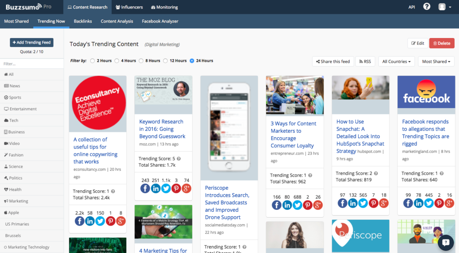Click Pinterest icon on Consumer Loyalty card
Image resolution: width=459 pixels, height=253 pixels.
pos(307,205)
